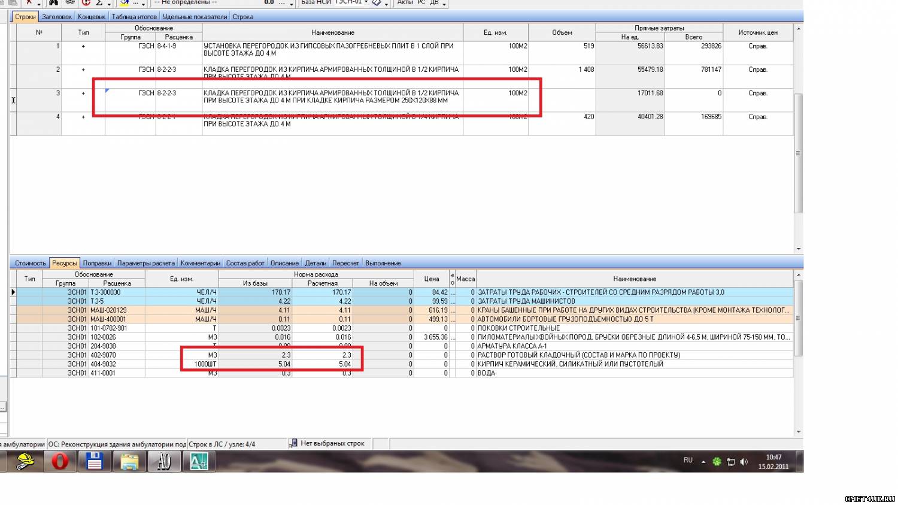Open the Параметры расчета tab
Image resolution: width=898 pixels, height=505 pixels.
[x=146, y=263]
